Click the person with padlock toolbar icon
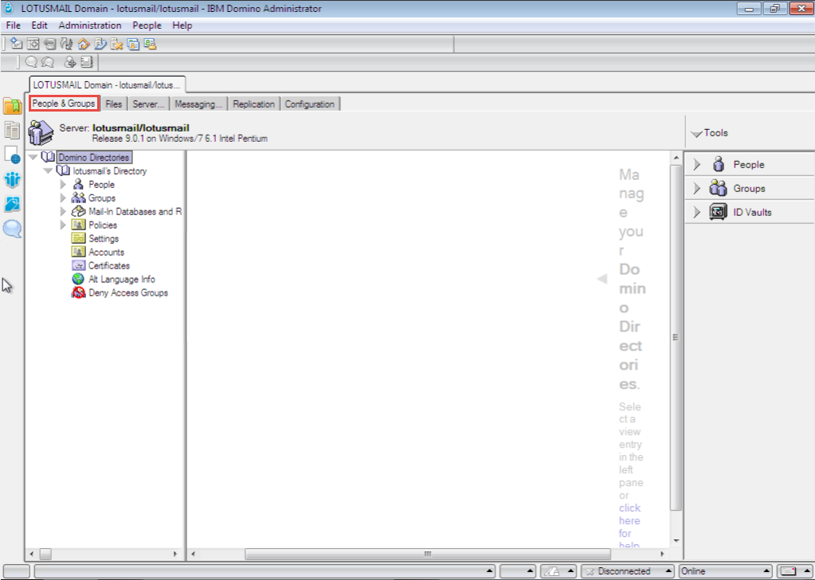This screenshot has height=580, width=815. tap(151, 44)
